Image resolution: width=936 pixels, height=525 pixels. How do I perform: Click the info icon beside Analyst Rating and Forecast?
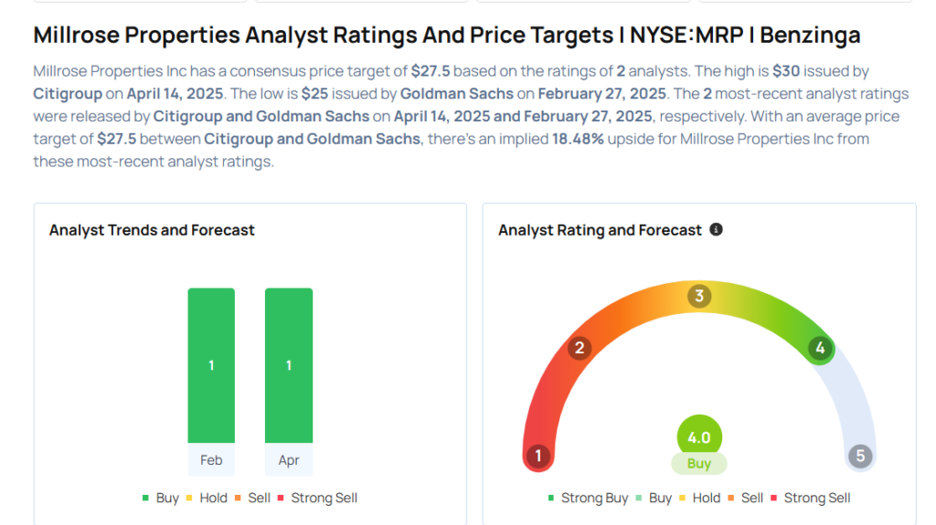tap(717, 230)
